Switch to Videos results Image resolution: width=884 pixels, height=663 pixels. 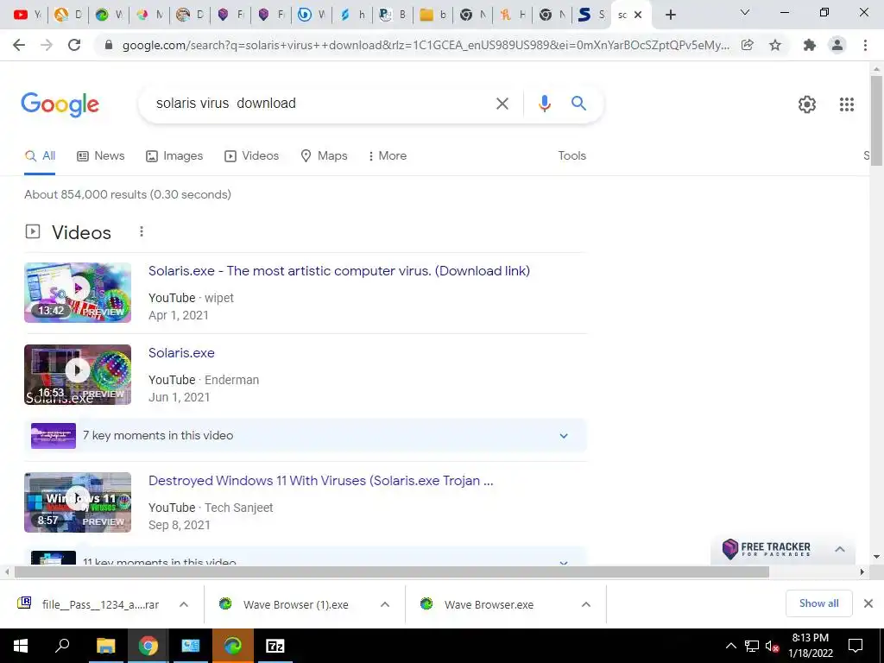(x=251, y=156)
